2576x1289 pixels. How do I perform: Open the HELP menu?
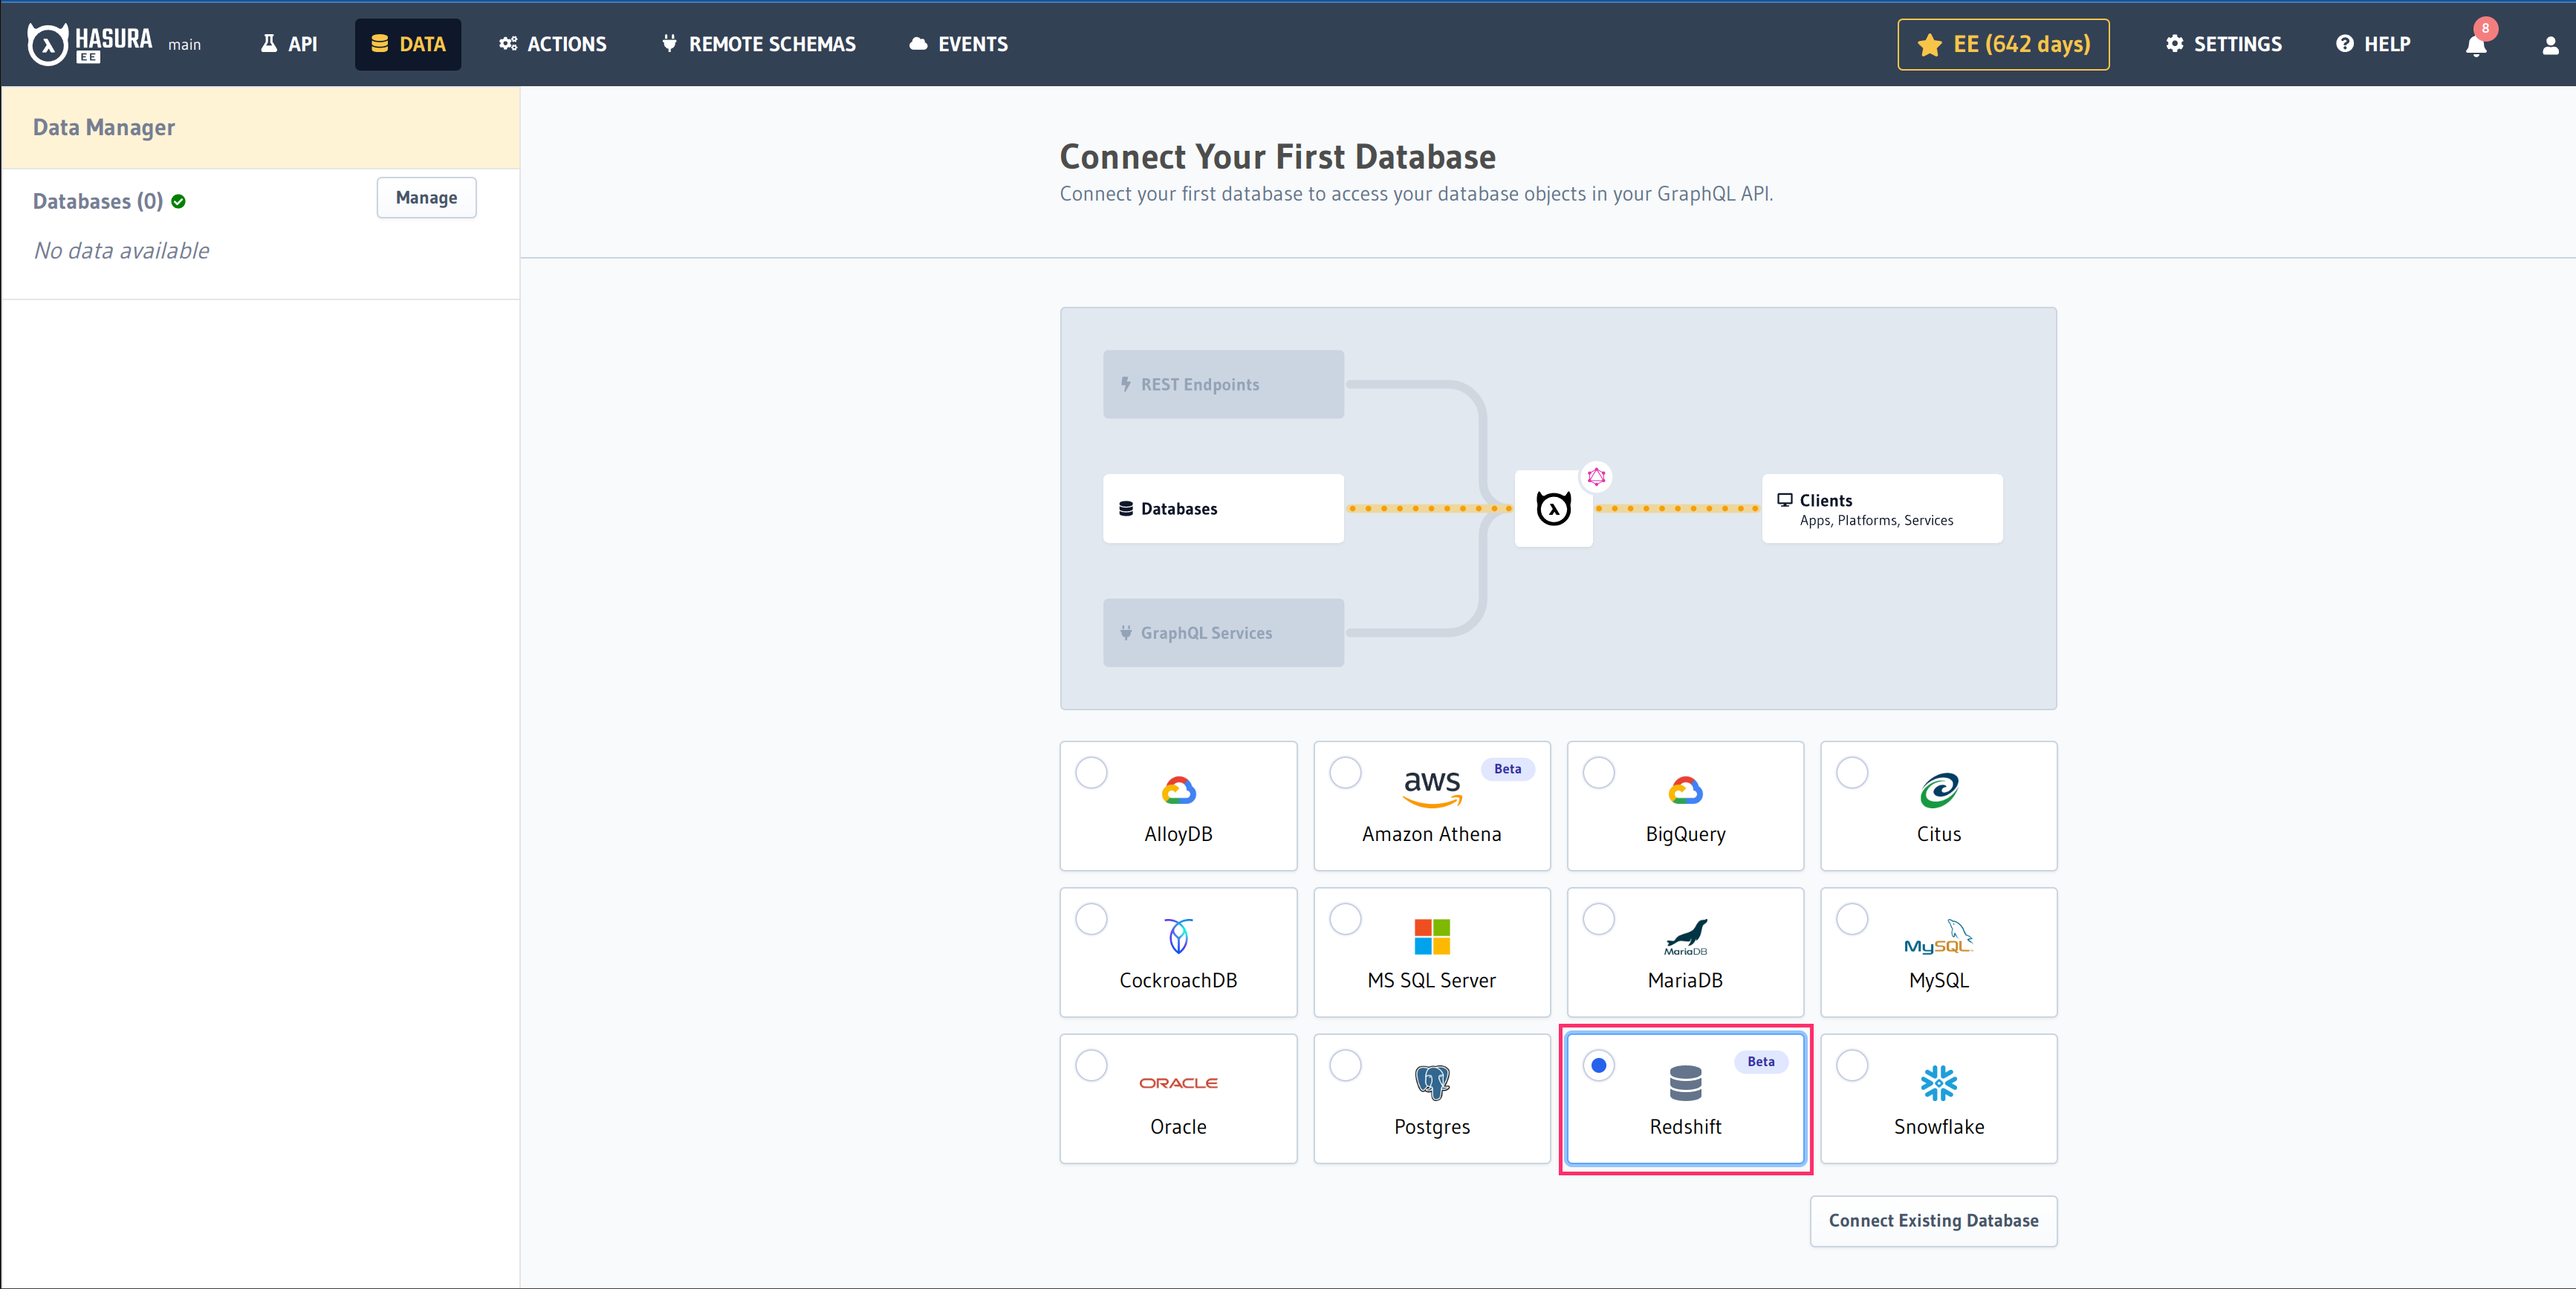click(x=2373, y=44)
